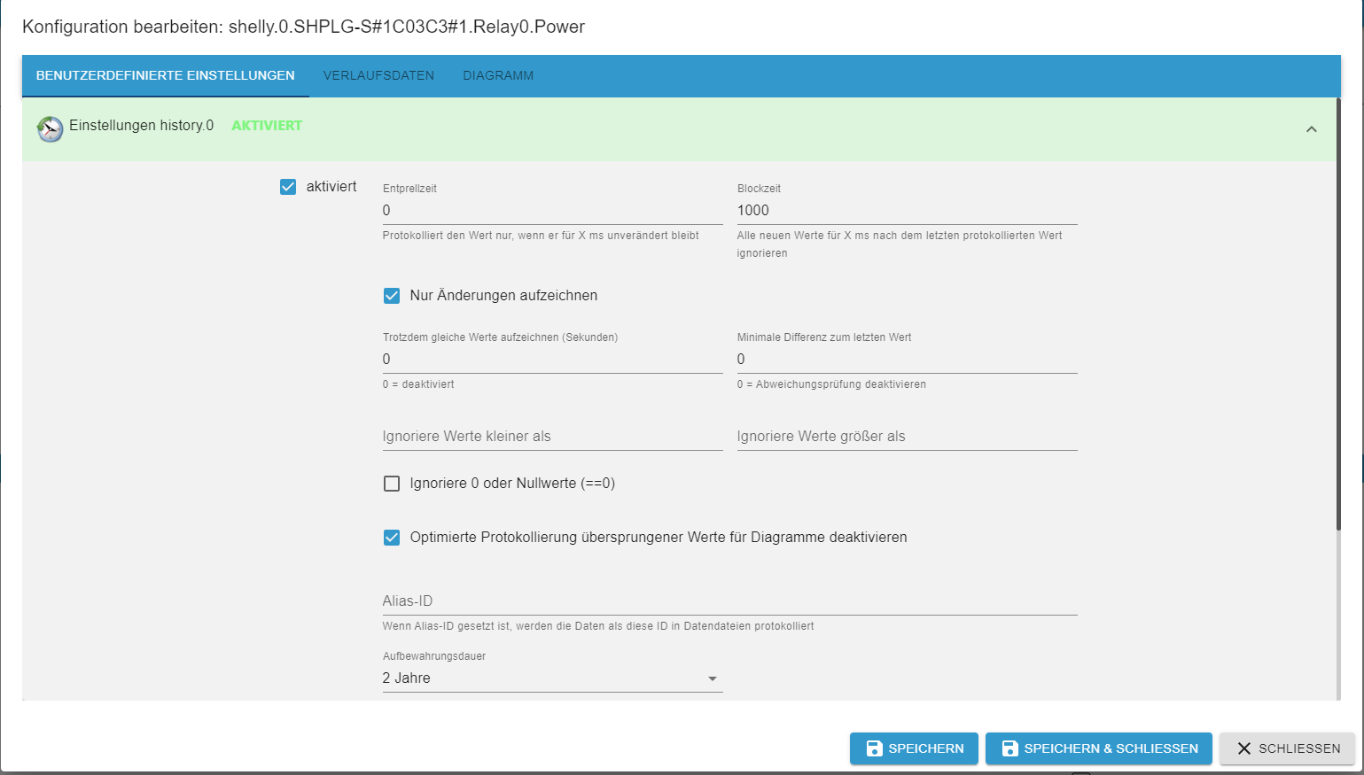Click the Alias-ID input field
1364x775 pixels.
(x=729, y=601)
